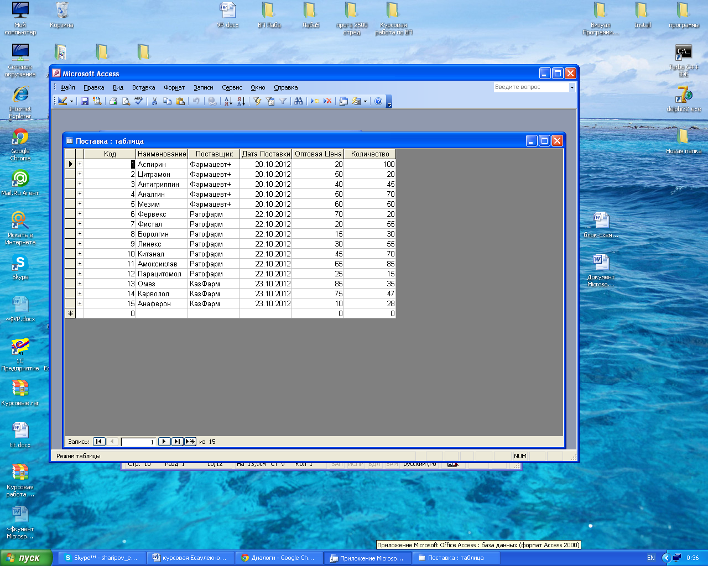Open the Правка menu
708x566 pixels.
click(x=94, y=87)
